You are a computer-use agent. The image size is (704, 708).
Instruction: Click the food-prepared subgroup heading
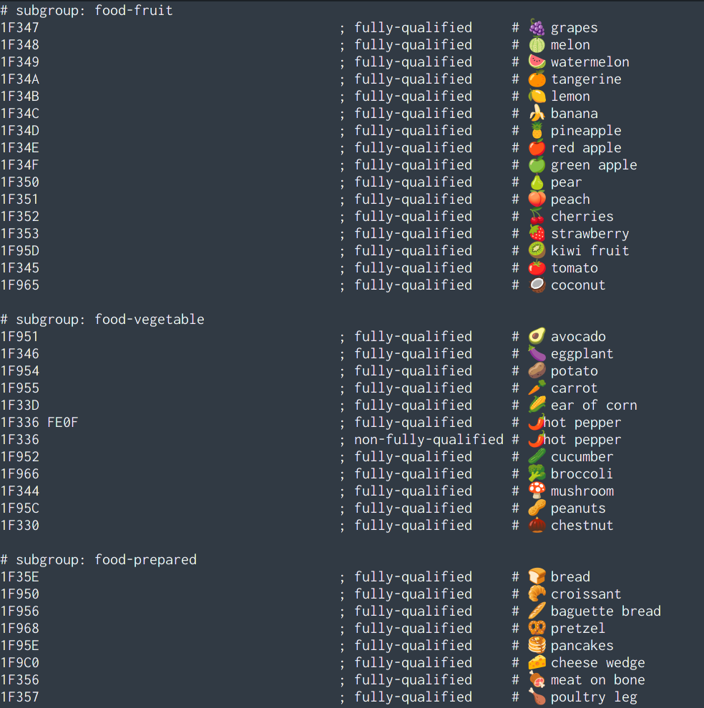pyautogui.click(x=99, y=559)
